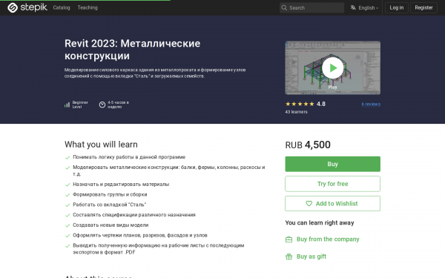Click checkmark beside 'Формировать группы и сборки'
The width and height of the screenshot is (445, 278).
[x=67, y=195]
